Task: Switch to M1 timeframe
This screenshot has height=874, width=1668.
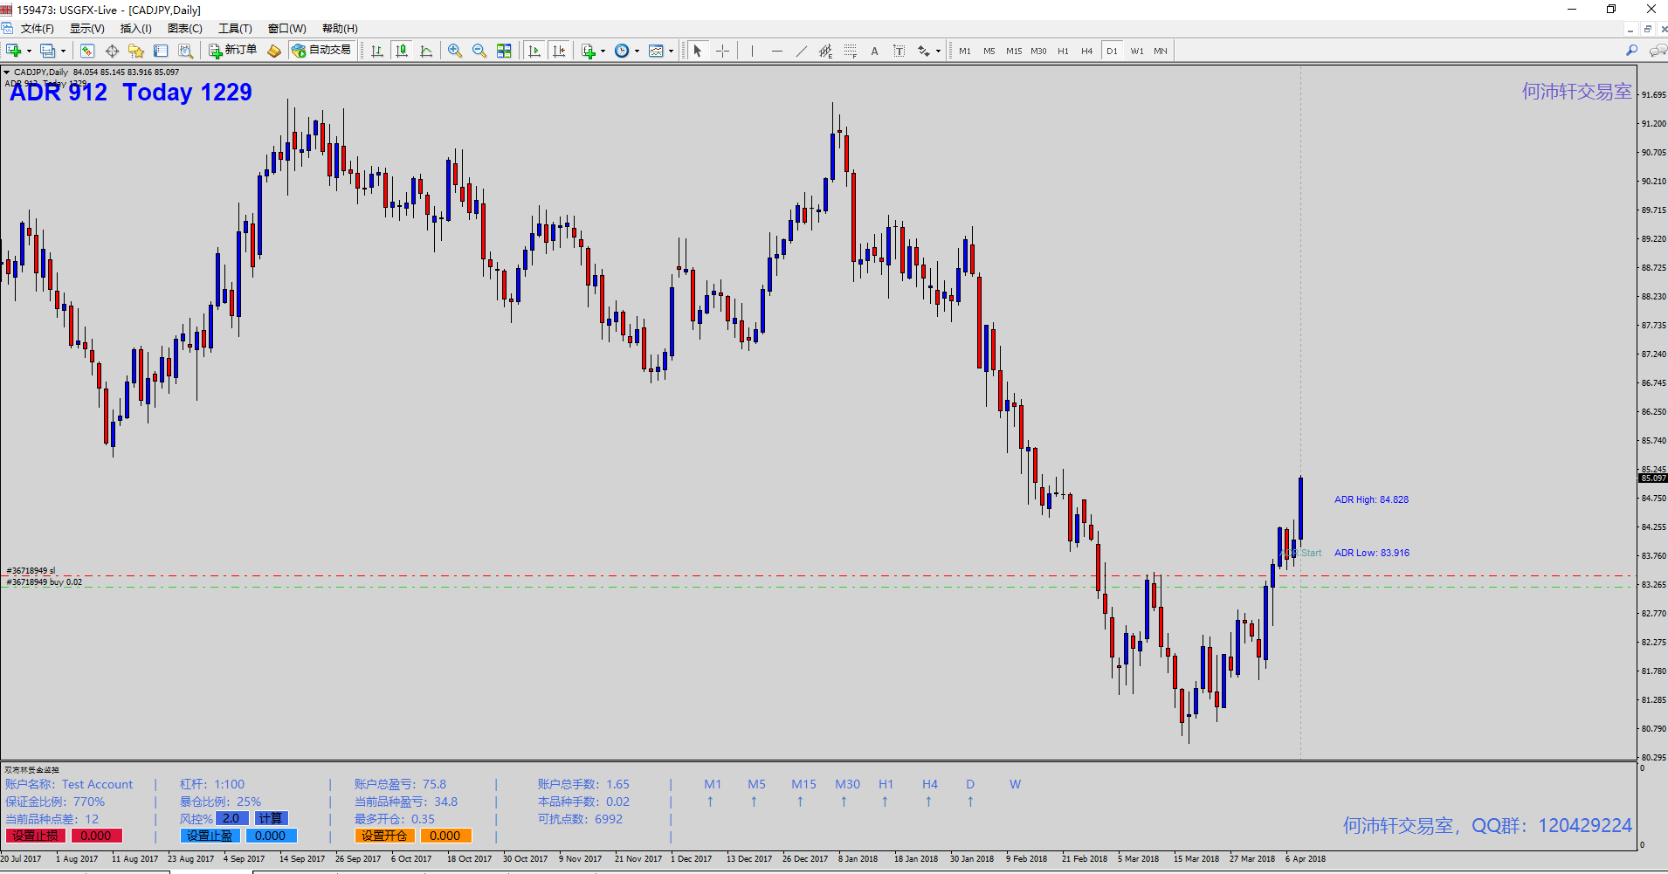Action: click(965, 51)
